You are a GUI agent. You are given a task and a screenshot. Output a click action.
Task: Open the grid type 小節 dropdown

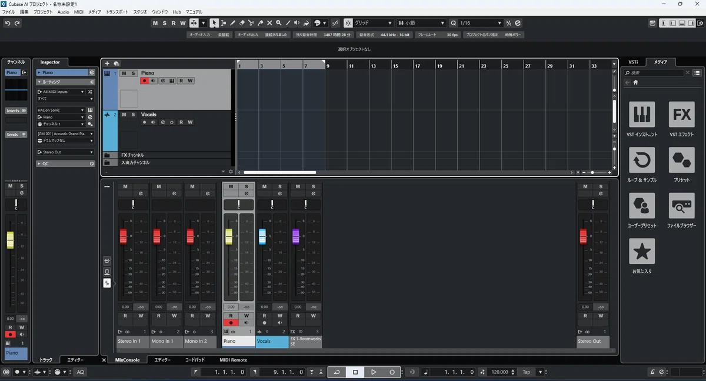[422, 23]
